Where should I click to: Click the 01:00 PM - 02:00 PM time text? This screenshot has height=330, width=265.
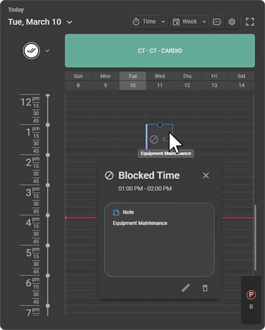pyautogui.click(x=145, y=188)
